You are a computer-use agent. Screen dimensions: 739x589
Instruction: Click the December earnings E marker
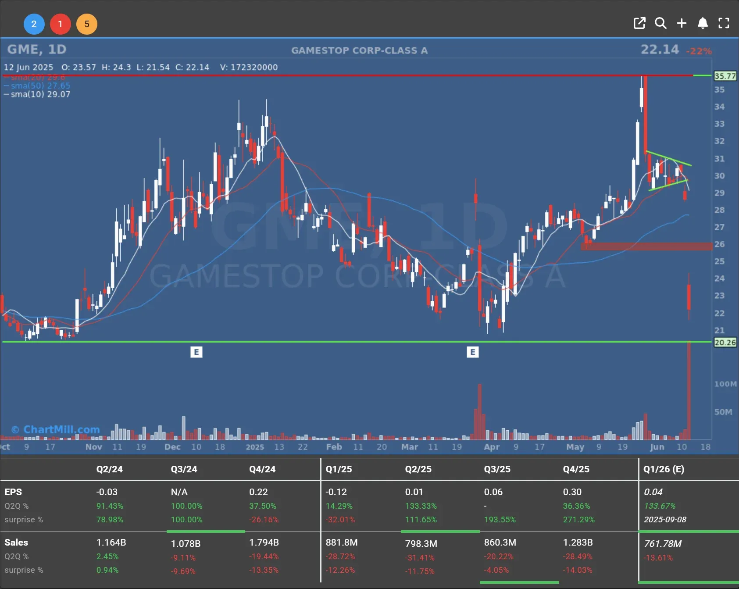196,352
